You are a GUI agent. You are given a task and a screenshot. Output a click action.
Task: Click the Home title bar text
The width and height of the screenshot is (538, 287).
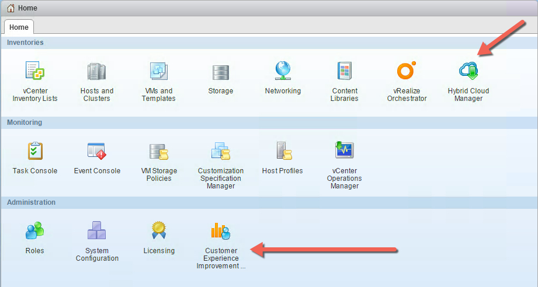27,8
